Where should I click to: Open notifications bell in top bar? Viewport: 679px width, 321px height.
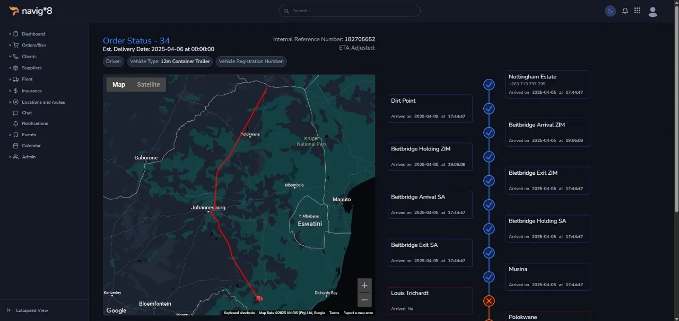(625, 11)
